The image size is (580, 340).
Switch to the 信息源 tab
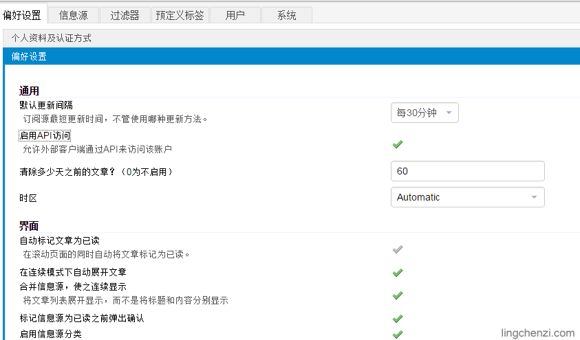(x=74, y=15)
